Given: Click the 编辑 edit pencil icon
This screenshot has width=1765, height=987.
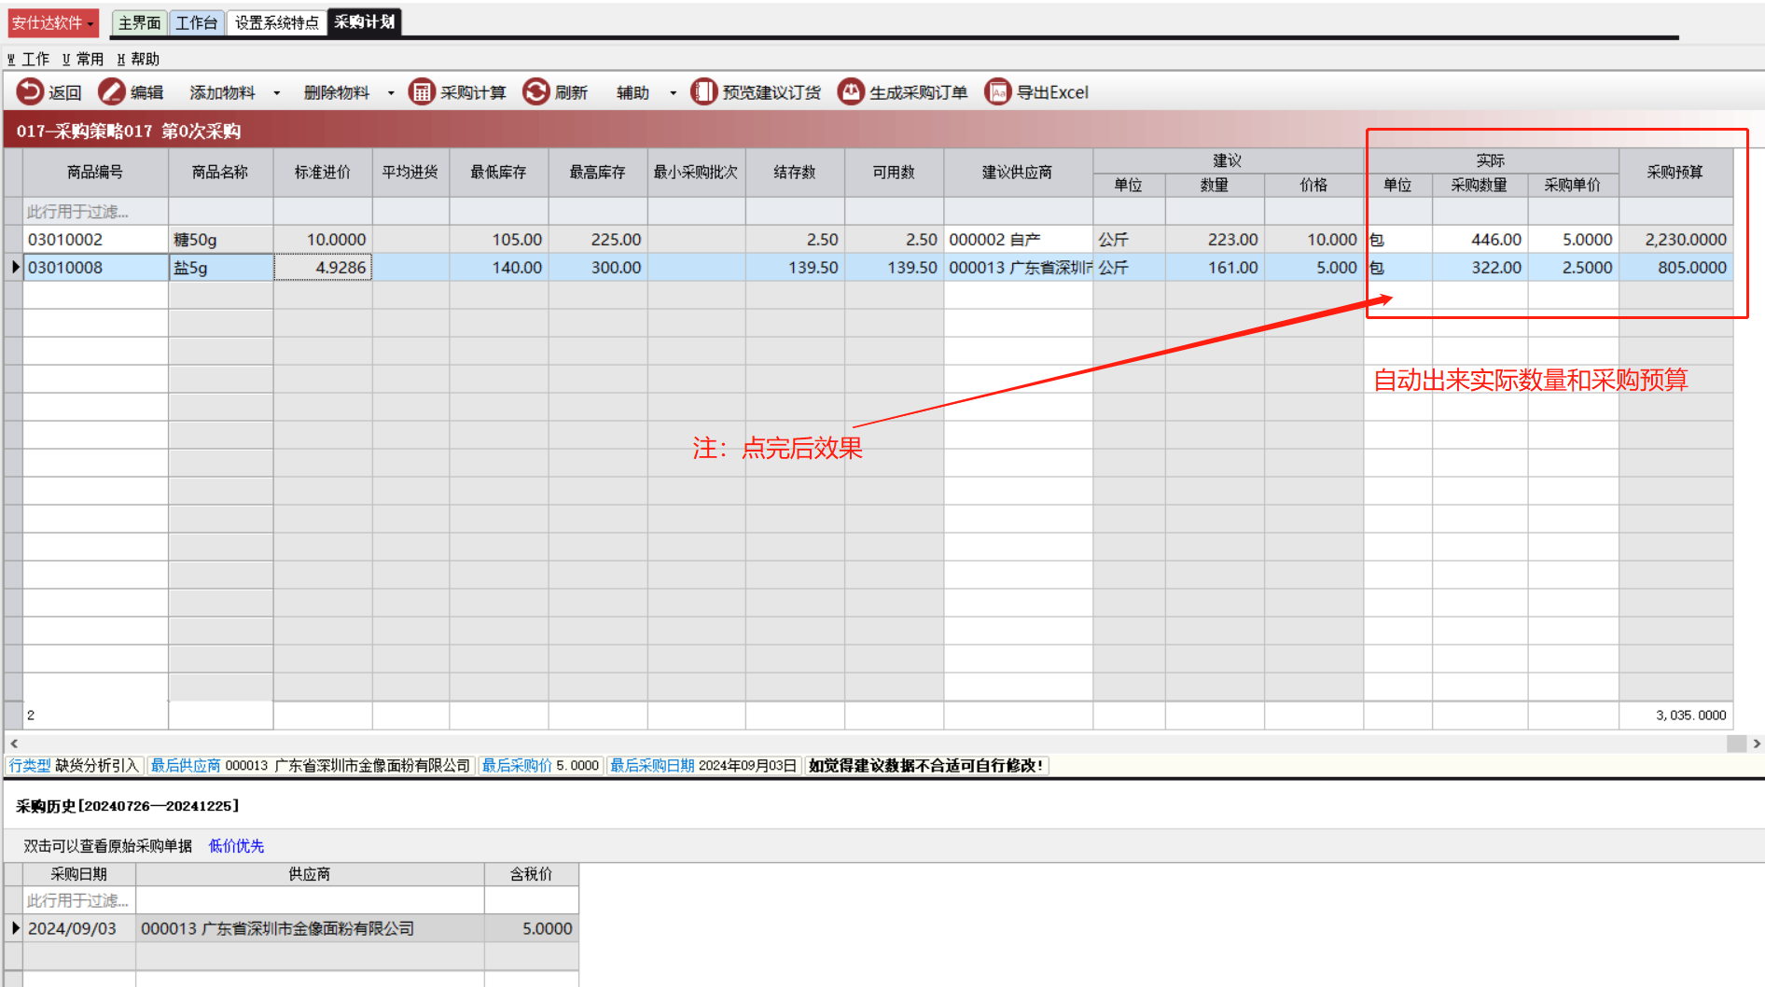Looking at the screenshot, I should click(112, 91).
